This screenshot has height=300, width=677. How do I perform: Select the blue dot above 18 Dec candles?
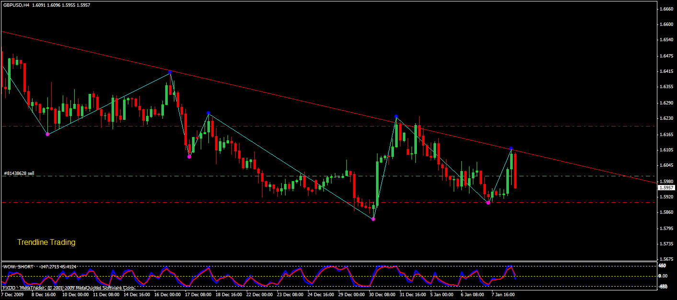click(x=208, y=113)
